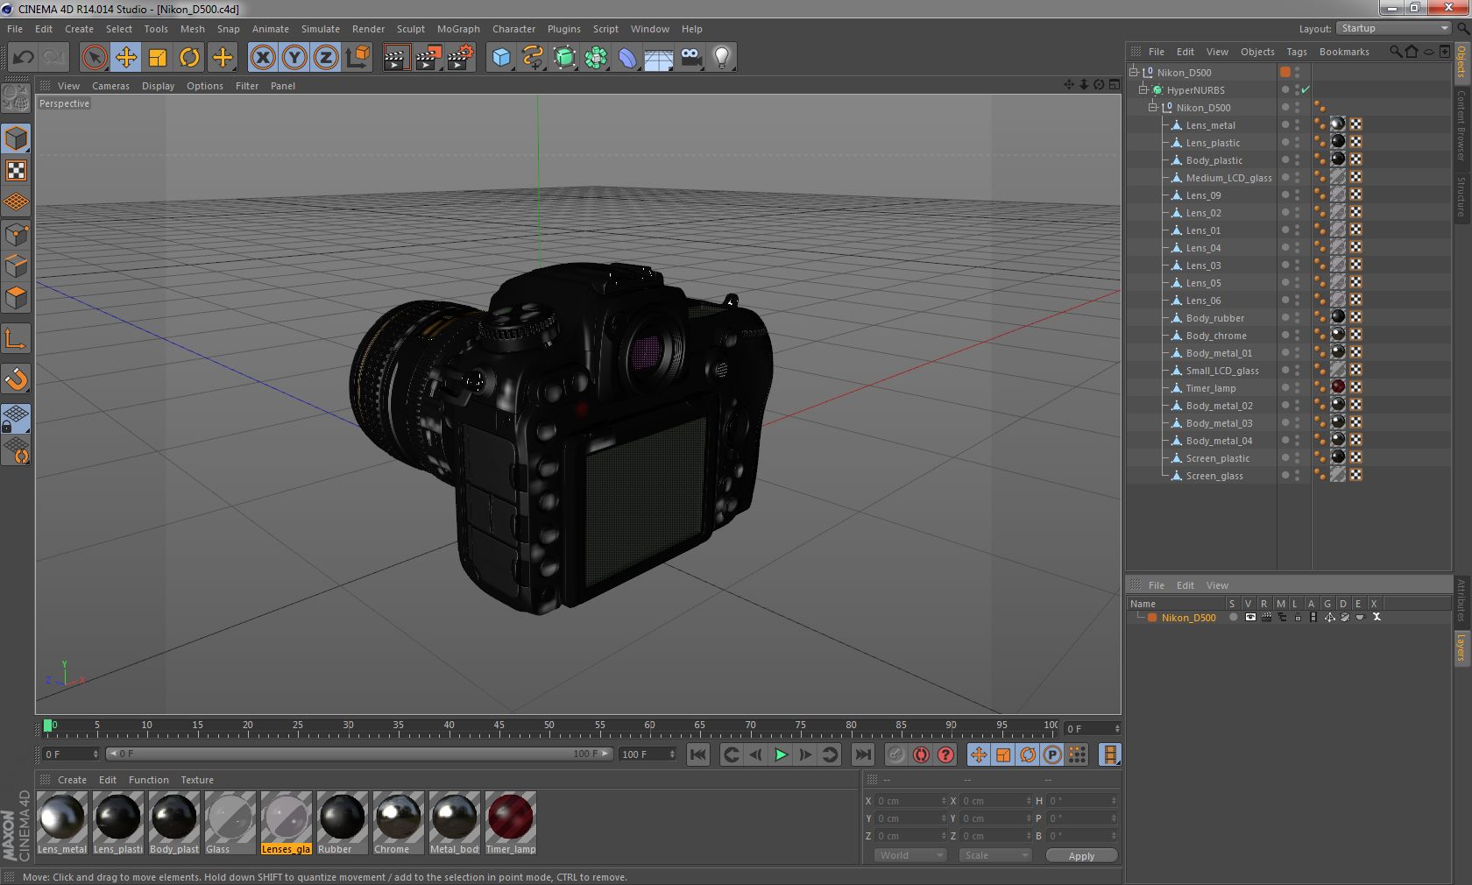Image resolution: width=1472 pixels, height=885 pixels.
Task: Toggle X axis lock
Action: [262, 58]
